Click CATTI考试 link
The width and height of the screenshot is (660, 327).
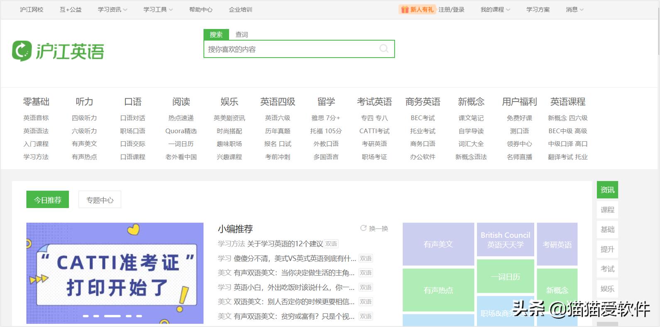coord(374,131)
